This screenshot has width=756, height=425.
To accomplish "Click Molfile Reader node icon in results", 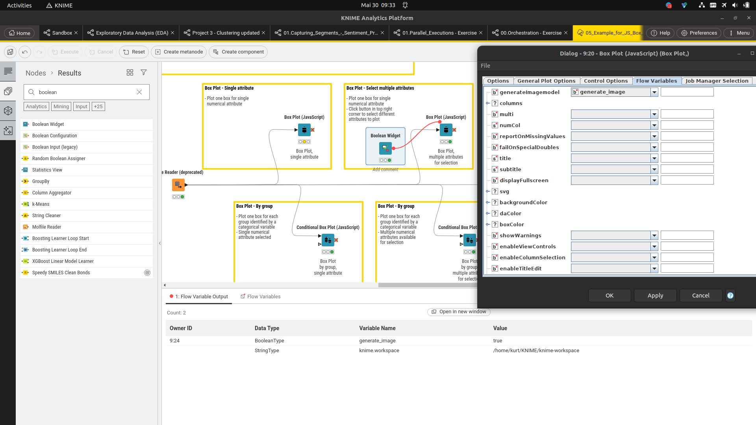I will tap(26, 227).
